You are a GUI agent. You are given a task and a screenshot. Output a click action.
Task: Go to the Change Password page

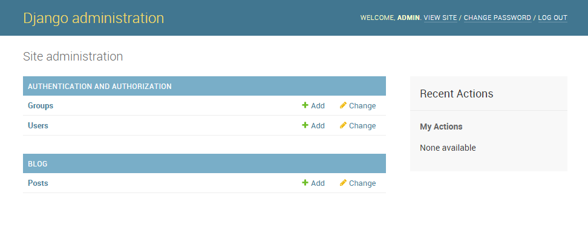(497, 18)
